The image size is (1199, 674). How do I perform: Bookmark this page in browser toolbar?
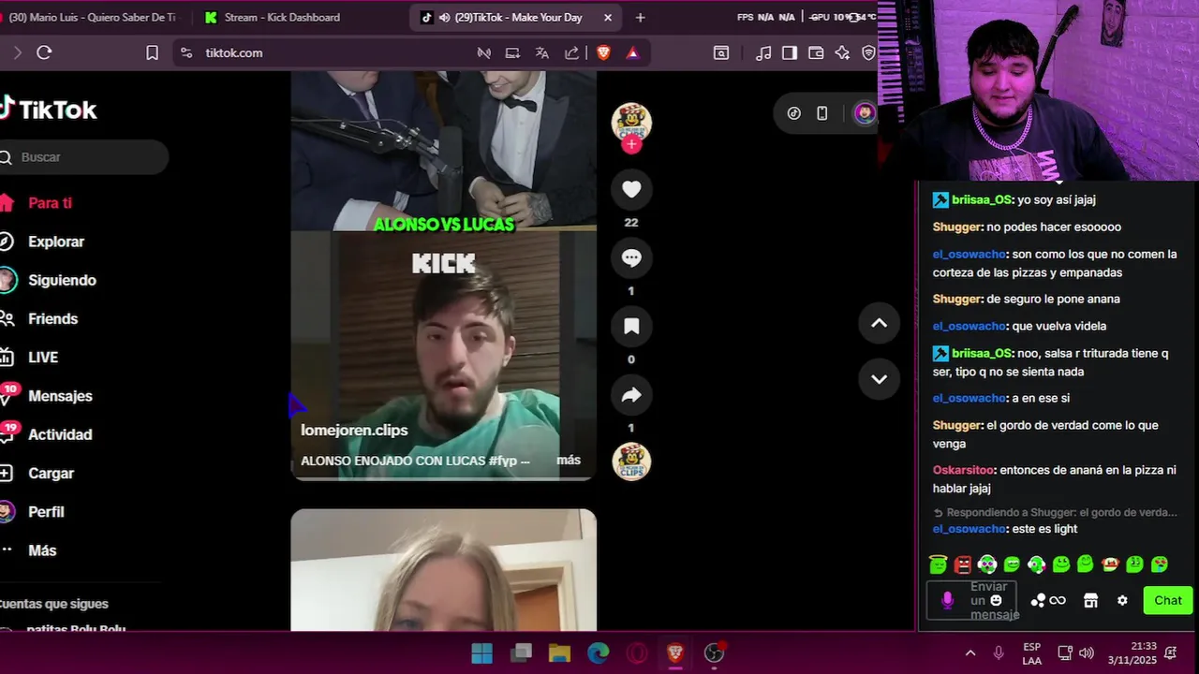(152, 53)
